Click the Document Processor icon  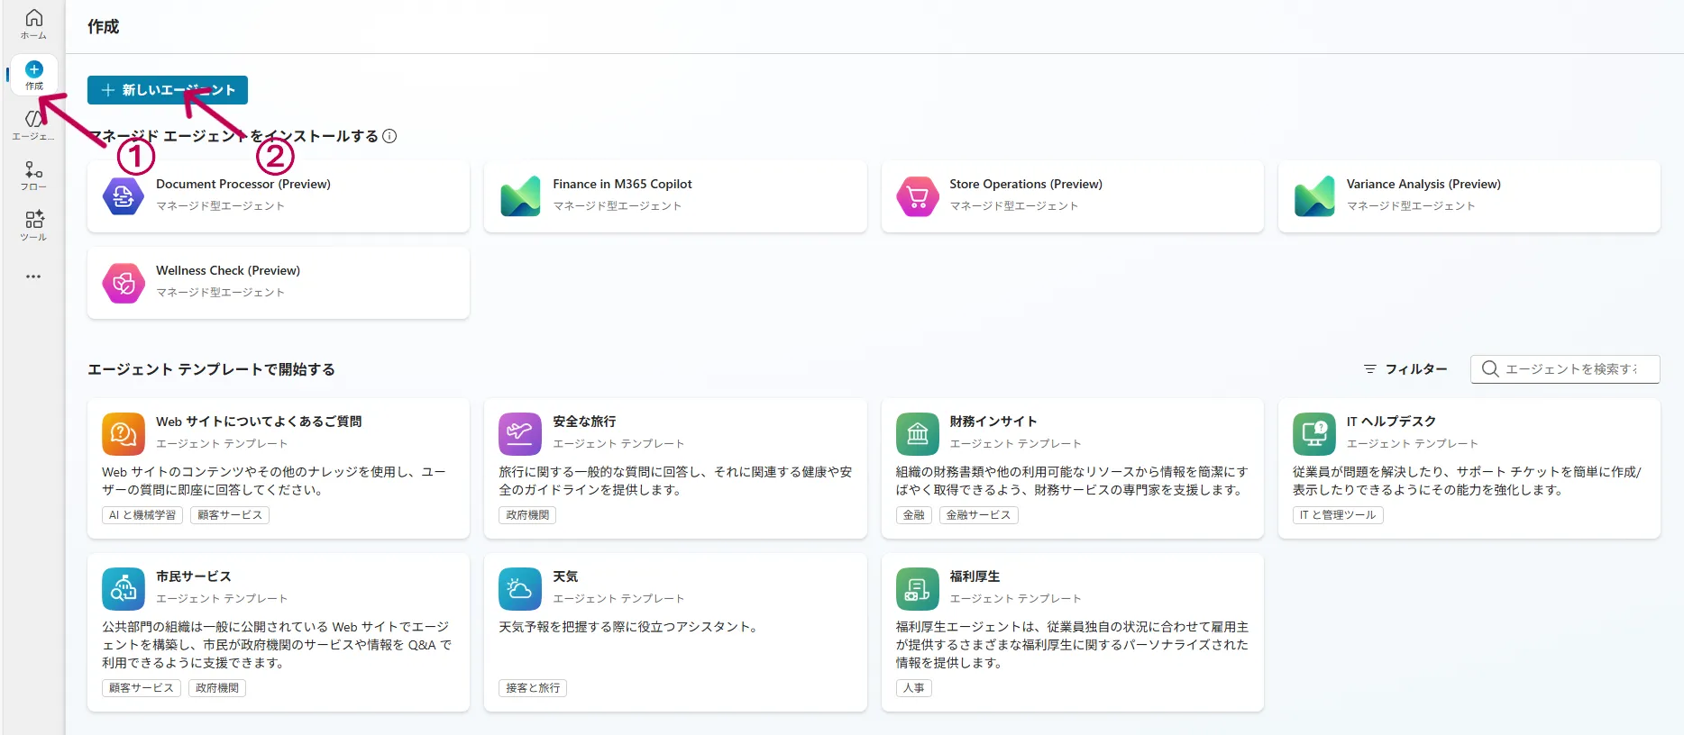click(124, 196)
